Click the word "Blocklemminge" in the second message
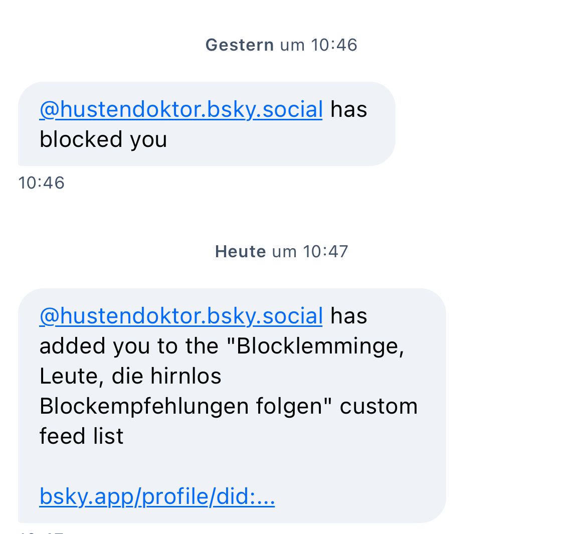Image resolution: width=564 pixels, height=534 pixels. 319,346
